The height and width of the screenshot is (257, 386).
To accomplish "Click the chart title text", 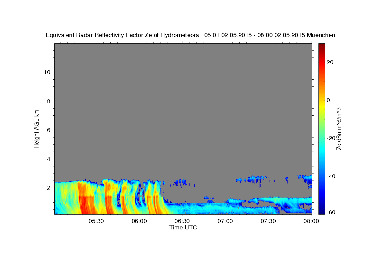I will click(x=190, y=35).
